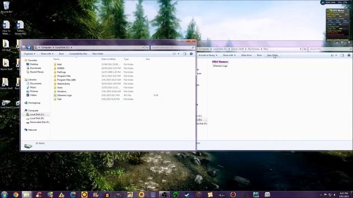This screenshot has height=198, width=353.
Task: Click Computer in Local Disk C breadcrumb
Action: (46, 48)
